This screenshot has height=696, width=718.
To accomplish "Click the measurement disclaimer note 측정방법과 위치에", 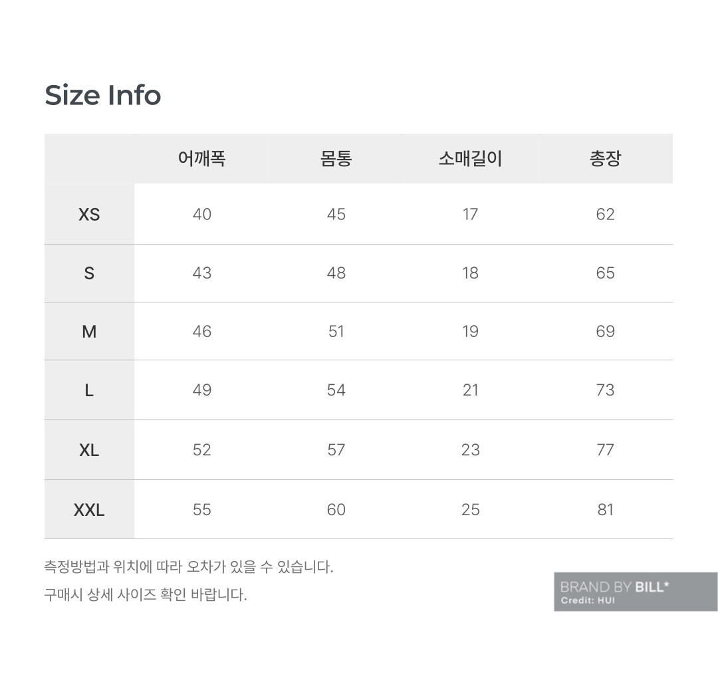I will (188, 567).
